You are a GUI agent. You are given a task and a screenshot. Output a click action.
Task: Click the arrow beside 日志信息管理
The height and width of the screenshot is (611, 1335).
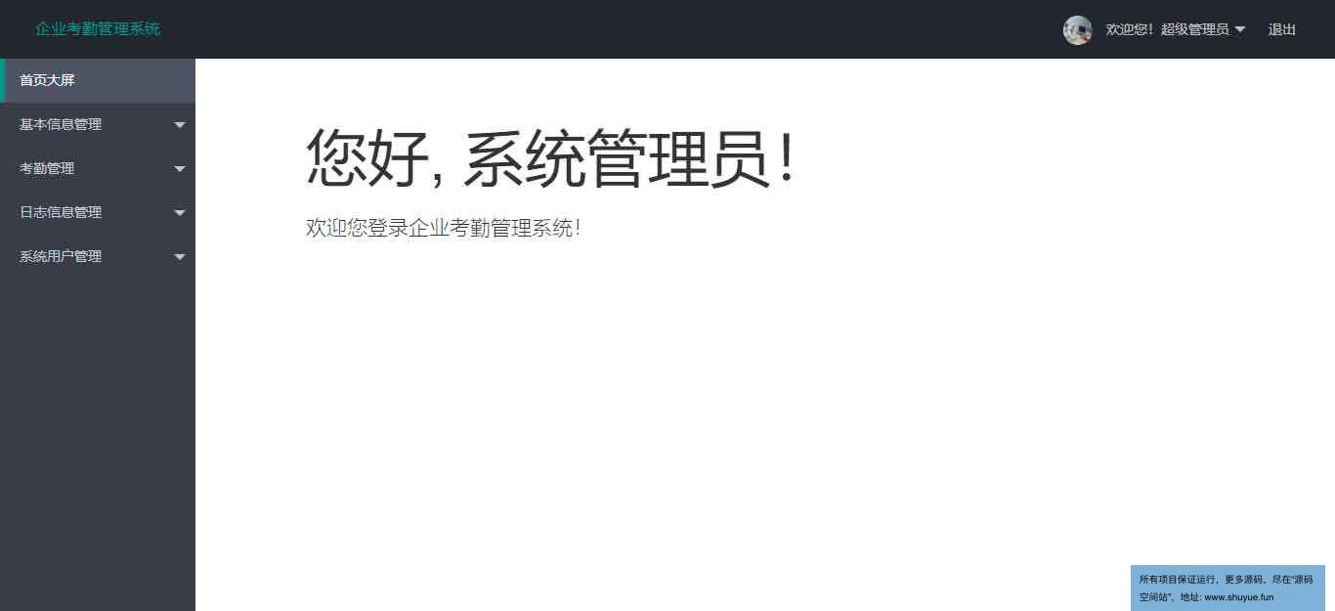tap(180, 213)
